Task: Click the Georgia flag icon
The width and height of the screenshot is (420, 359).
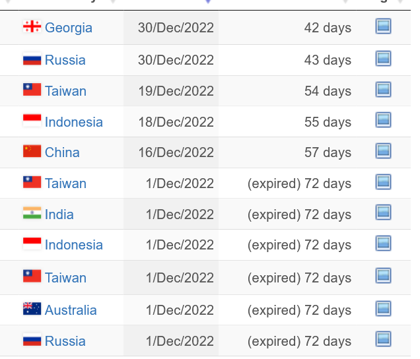Action: (x=32, y=27)
